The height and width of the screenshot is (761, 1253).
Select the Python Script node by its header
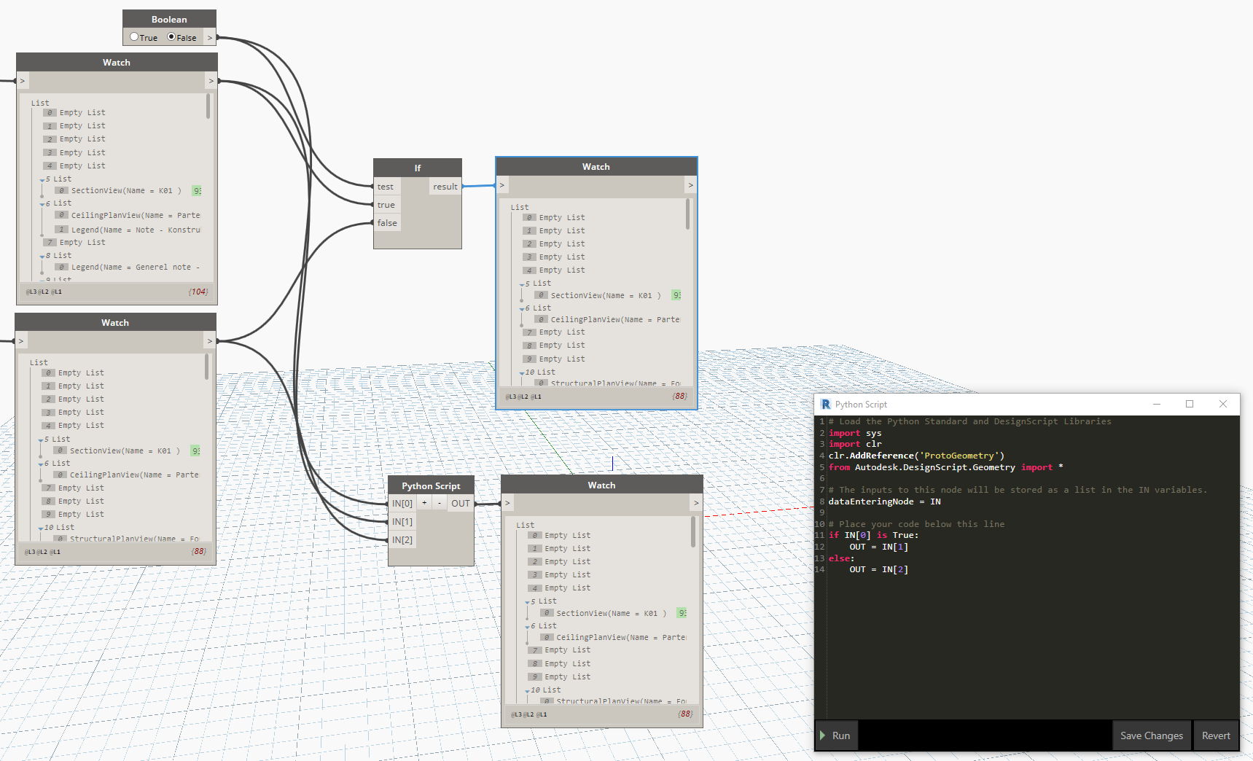click(431, 485)
